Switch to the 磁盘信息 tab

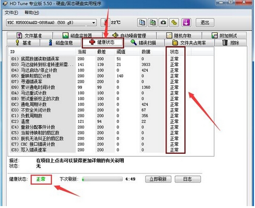60,43
